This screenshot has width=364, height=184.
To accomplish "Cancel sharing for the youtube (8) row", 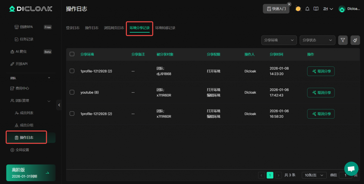I will tap(321, 93).
